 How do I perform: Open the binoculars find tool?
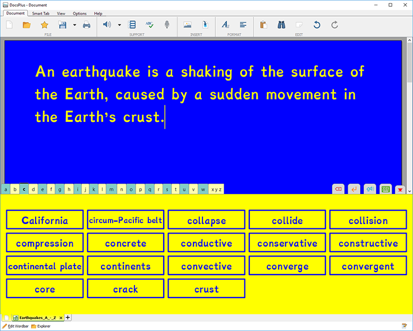[281, 24]
